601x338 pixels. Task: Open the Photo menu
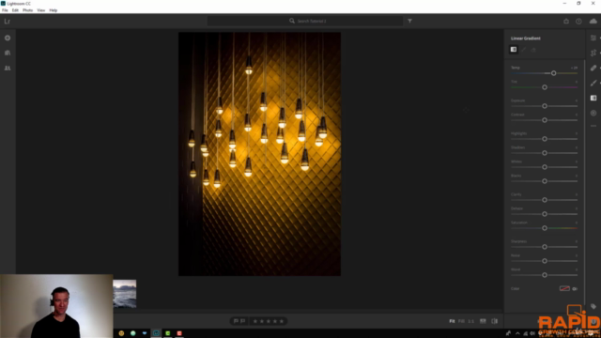point(27,10)
